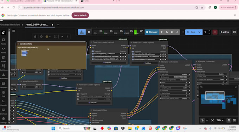Click the batch count field showing 1

[x=205, y=32]
